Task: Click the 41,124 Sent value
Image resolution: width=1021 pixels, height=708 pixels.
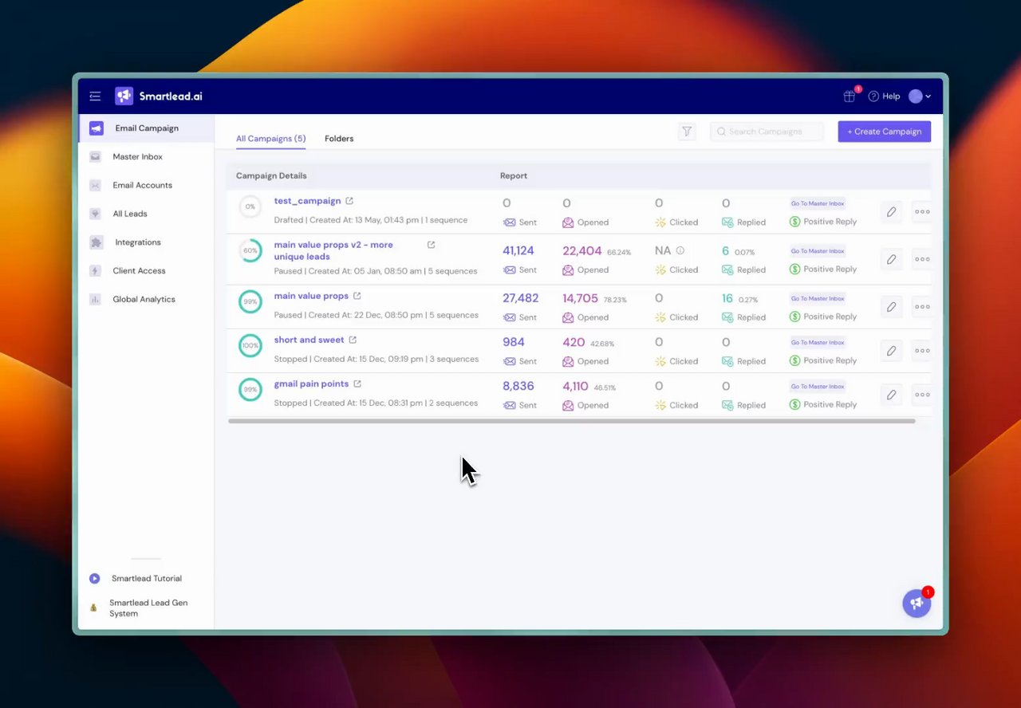Action: tap(518, 250)
